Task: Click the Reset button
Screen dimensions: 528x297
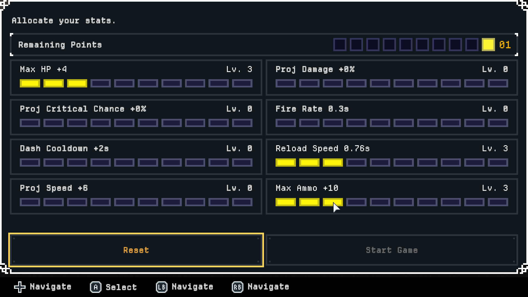Action: [x=136, y=250]
